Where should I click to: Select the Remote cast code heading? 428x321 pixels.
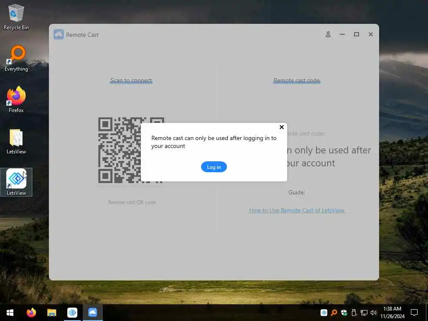[x=297, y=80]
